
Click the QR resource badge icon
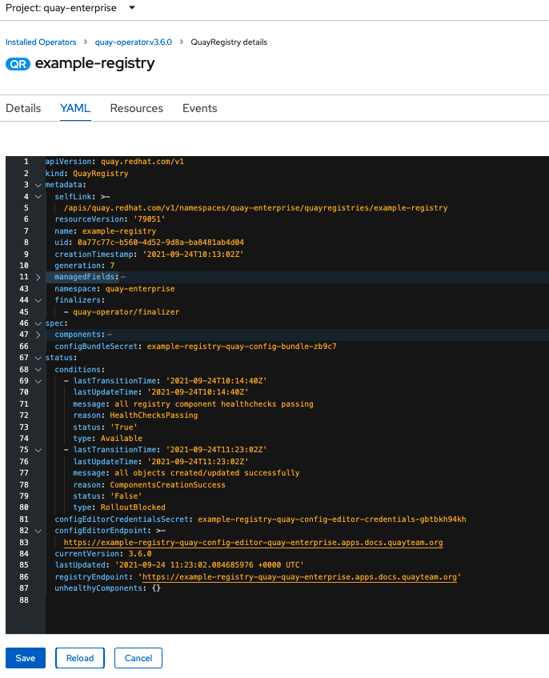click(18, 64)
